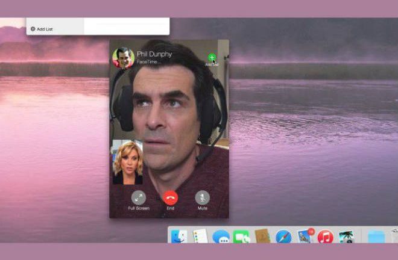
Task: Open Messages from the Dock
Action: 221,237
